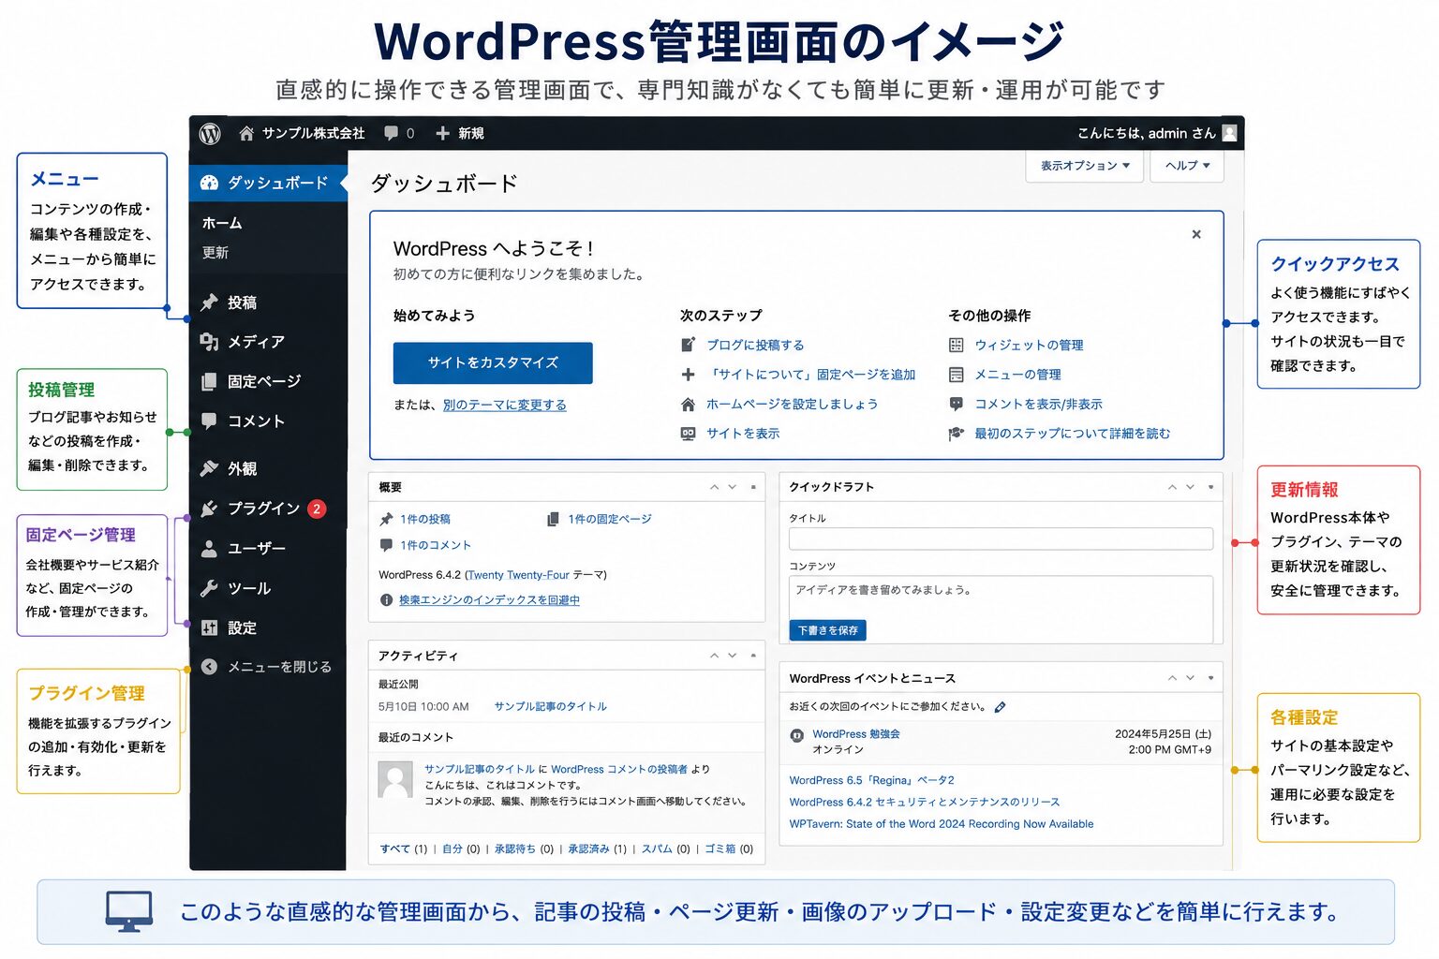Viewport: 1439px width, 959px height.
Task: Open the 1件のコメント link
Action: (x=436, y=545)
